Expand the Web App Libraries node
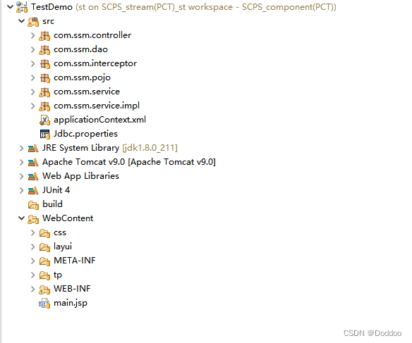 pos(21,176)
